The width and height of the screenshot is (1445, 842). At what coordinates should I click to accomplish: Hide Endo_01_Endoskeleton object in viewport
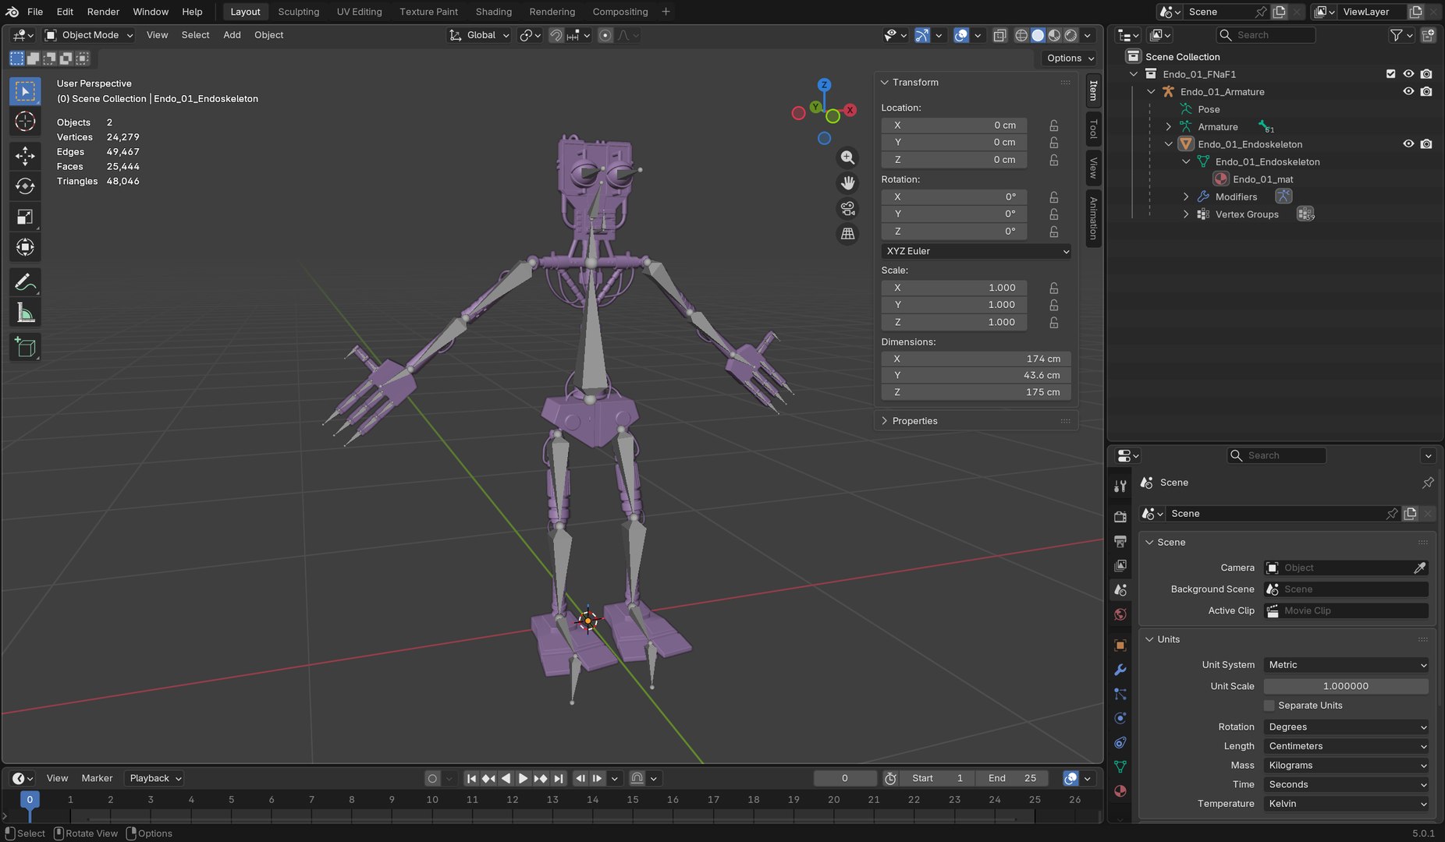1408,144
